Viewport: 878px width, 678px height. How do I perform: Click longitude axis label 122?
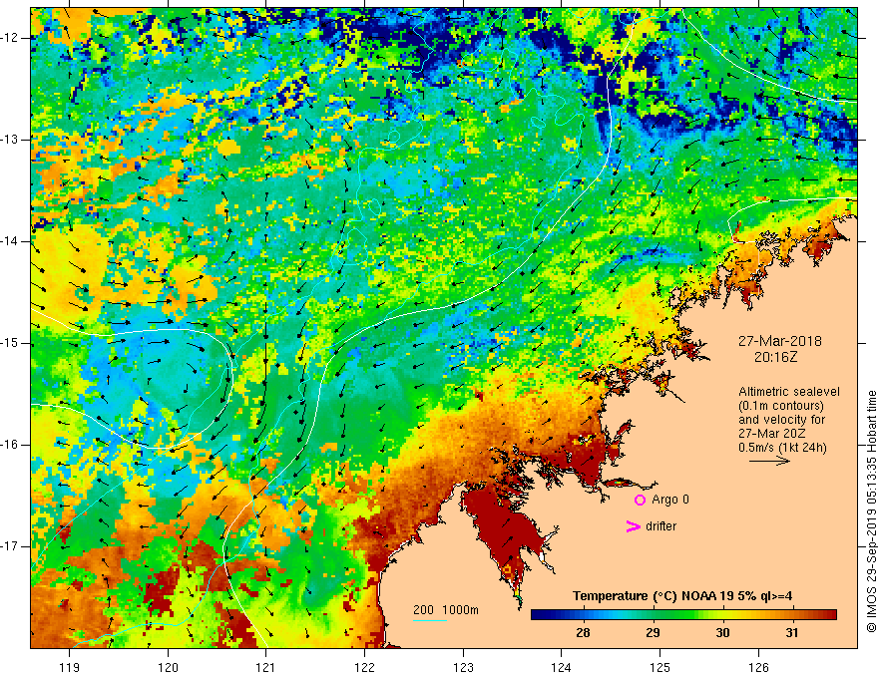coord(364,667)
